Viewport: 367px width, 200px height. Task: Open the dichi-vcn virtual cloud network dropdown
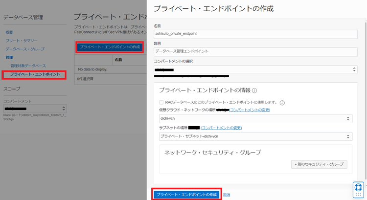coord(255,118)
